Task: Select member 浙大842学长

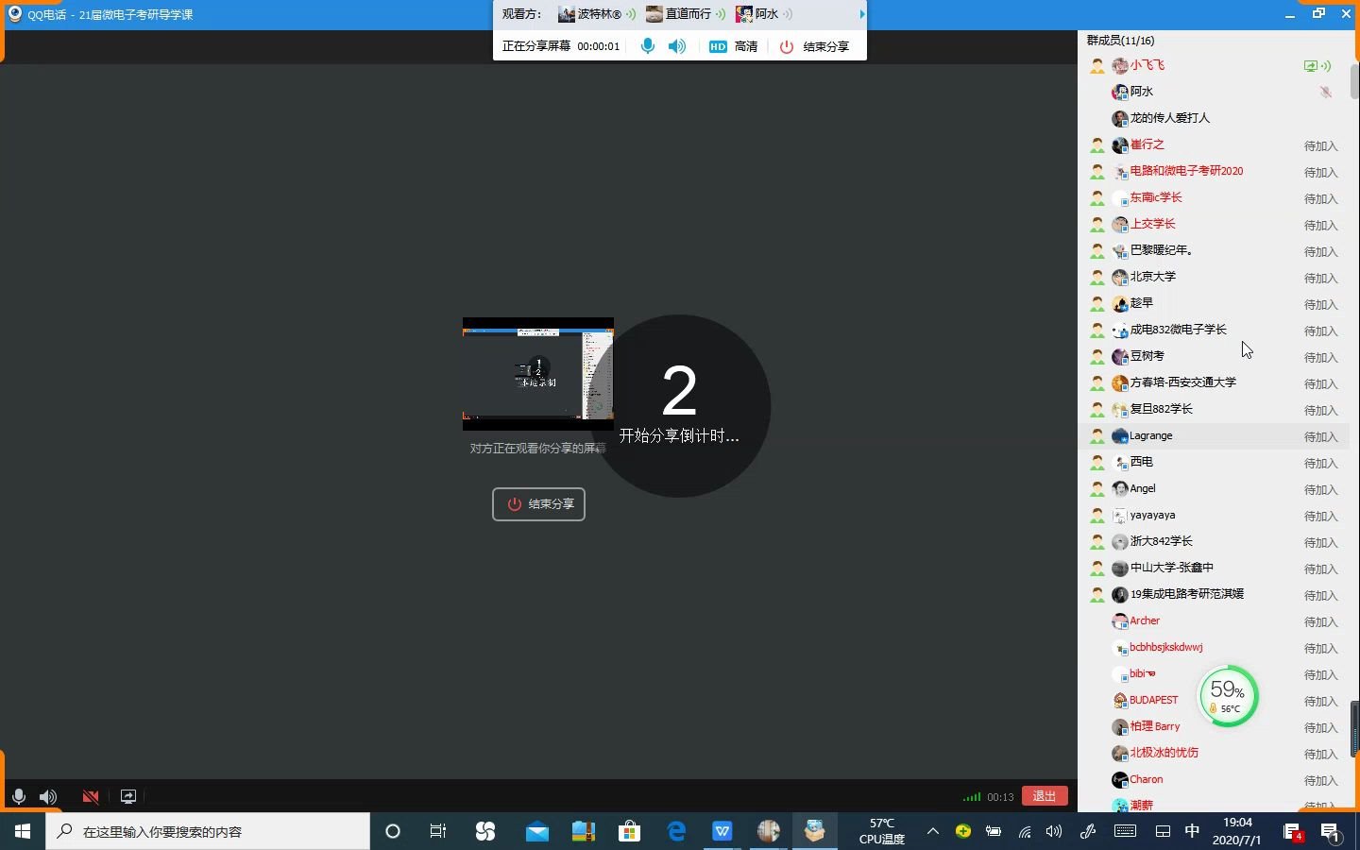Action: 1162,541
